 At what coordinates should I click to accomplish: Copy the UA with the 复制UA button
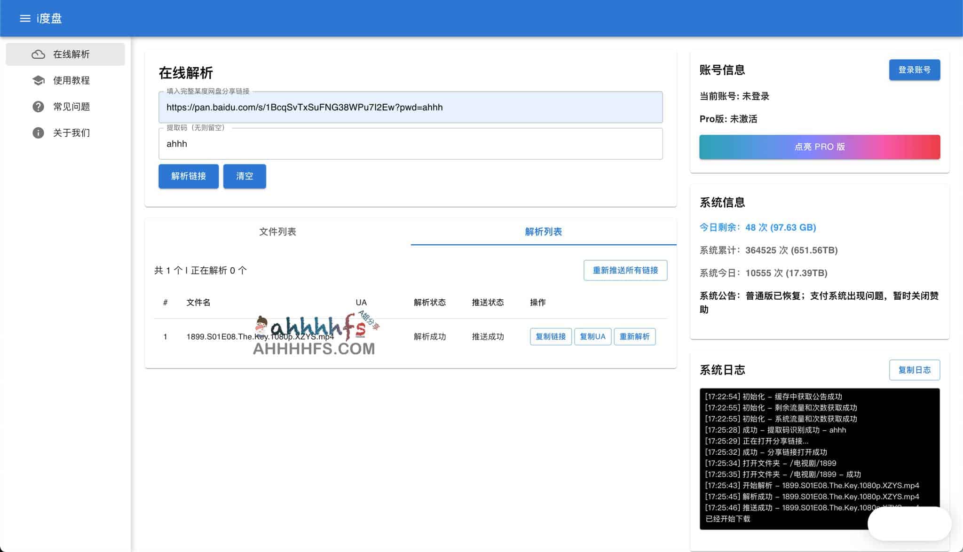coord(592,336)
